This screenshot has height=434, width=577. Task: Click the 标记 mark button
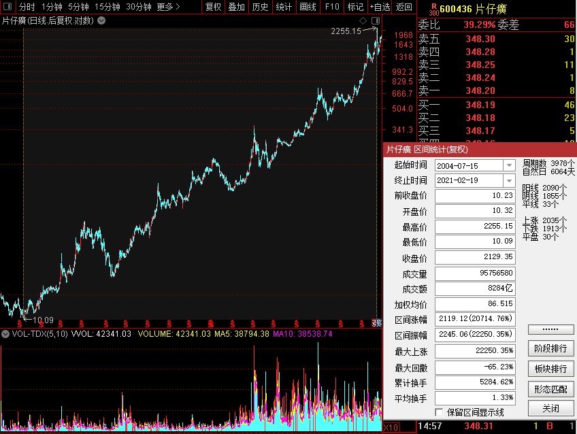[355, 7]
